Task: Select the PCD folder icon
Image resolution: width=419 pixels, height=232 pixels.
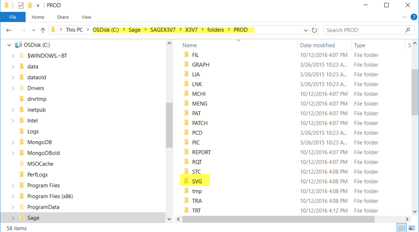Action: 187,132
